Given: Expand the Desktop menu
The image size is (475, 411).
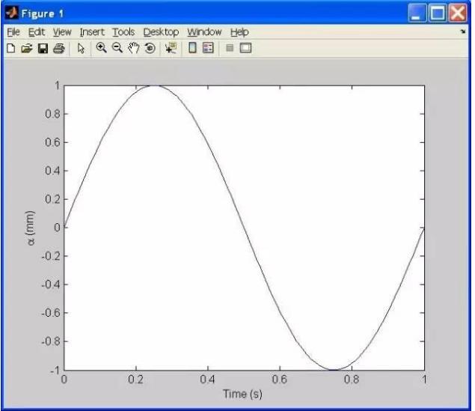Looking at the screenshot, I should [x=161, y=32].
